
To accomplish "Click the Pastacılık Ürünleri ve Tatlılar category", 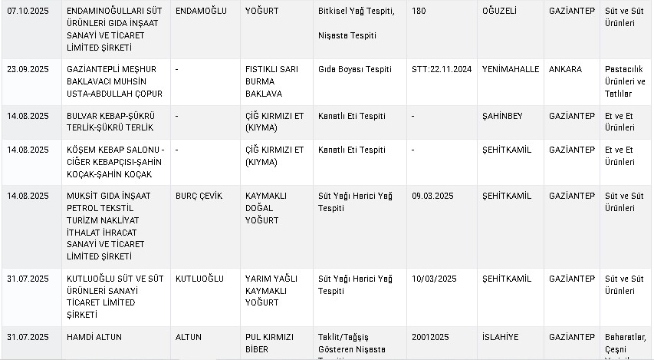I will click(x=624, y=81).
